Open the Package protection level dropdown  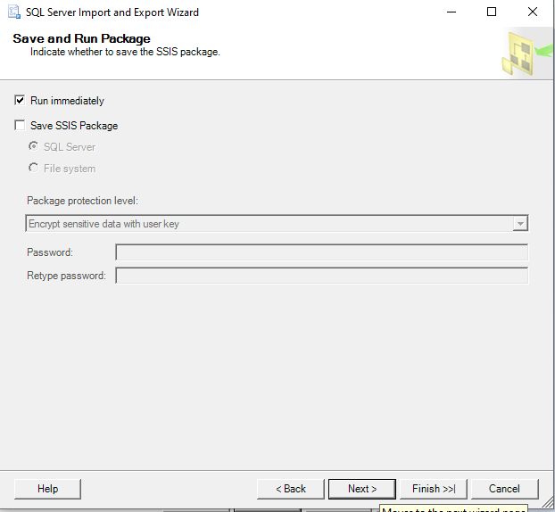[x=277, y=223]
